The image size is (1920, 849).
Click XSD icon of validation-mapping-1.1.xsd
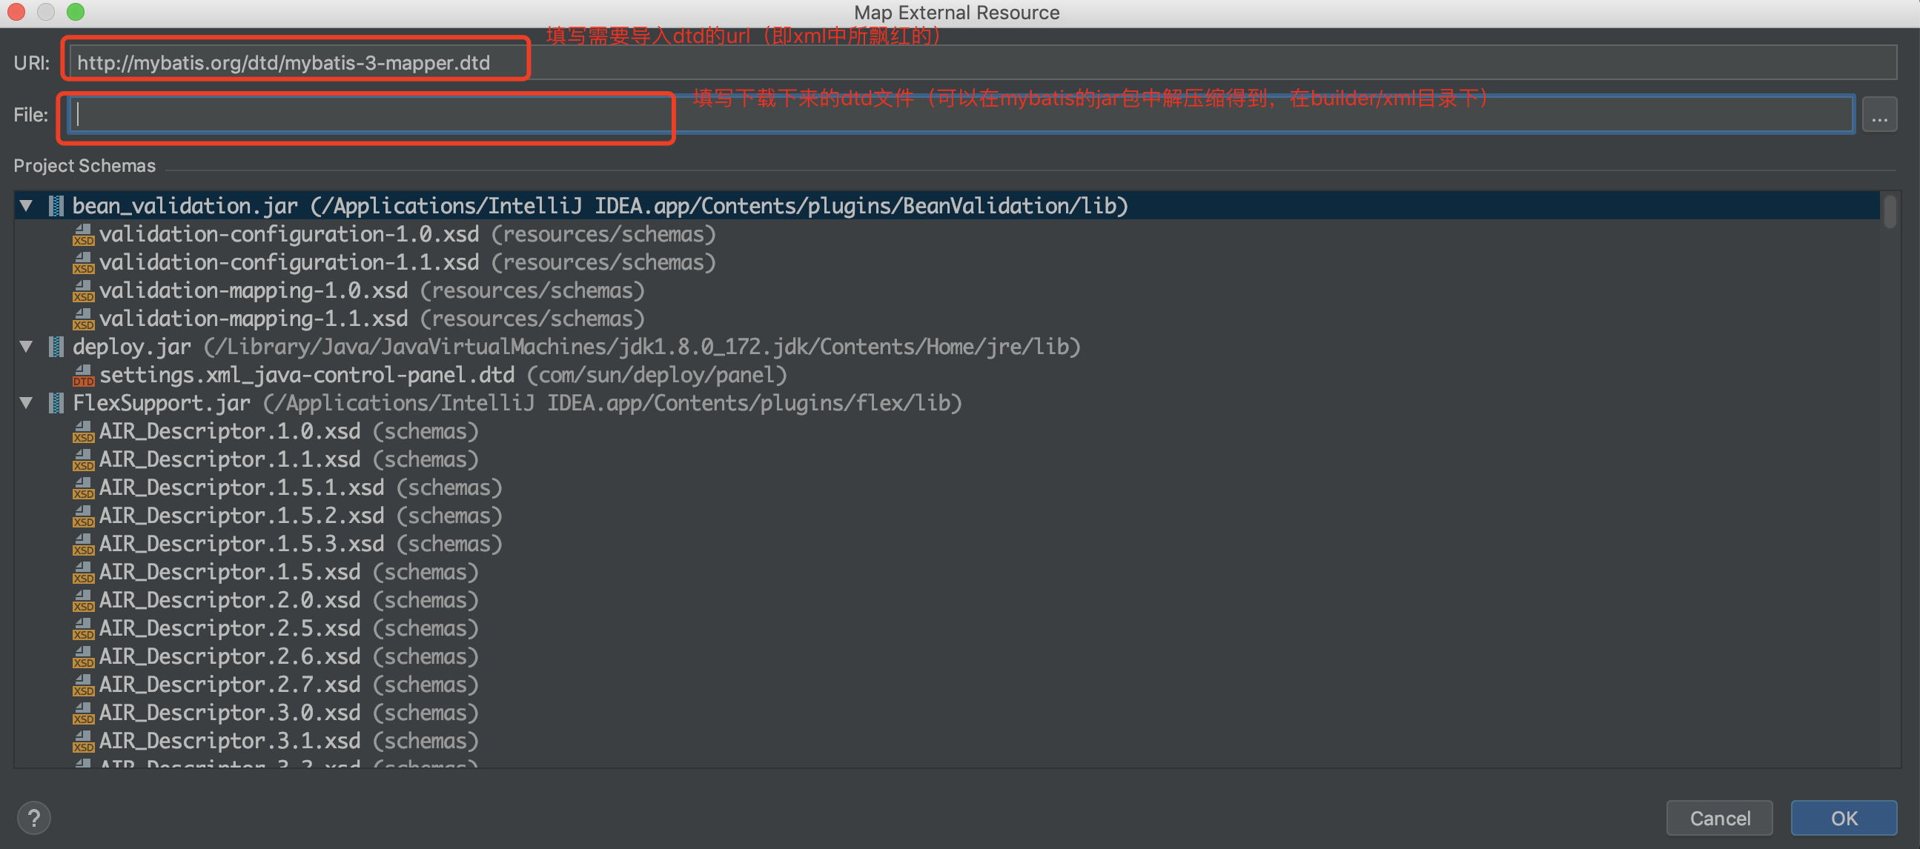[x=84, y=319]
